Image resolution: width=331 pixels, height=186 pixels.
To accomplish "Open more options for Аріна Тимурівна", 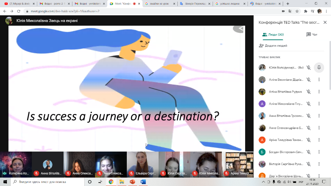I will [319, 140].
